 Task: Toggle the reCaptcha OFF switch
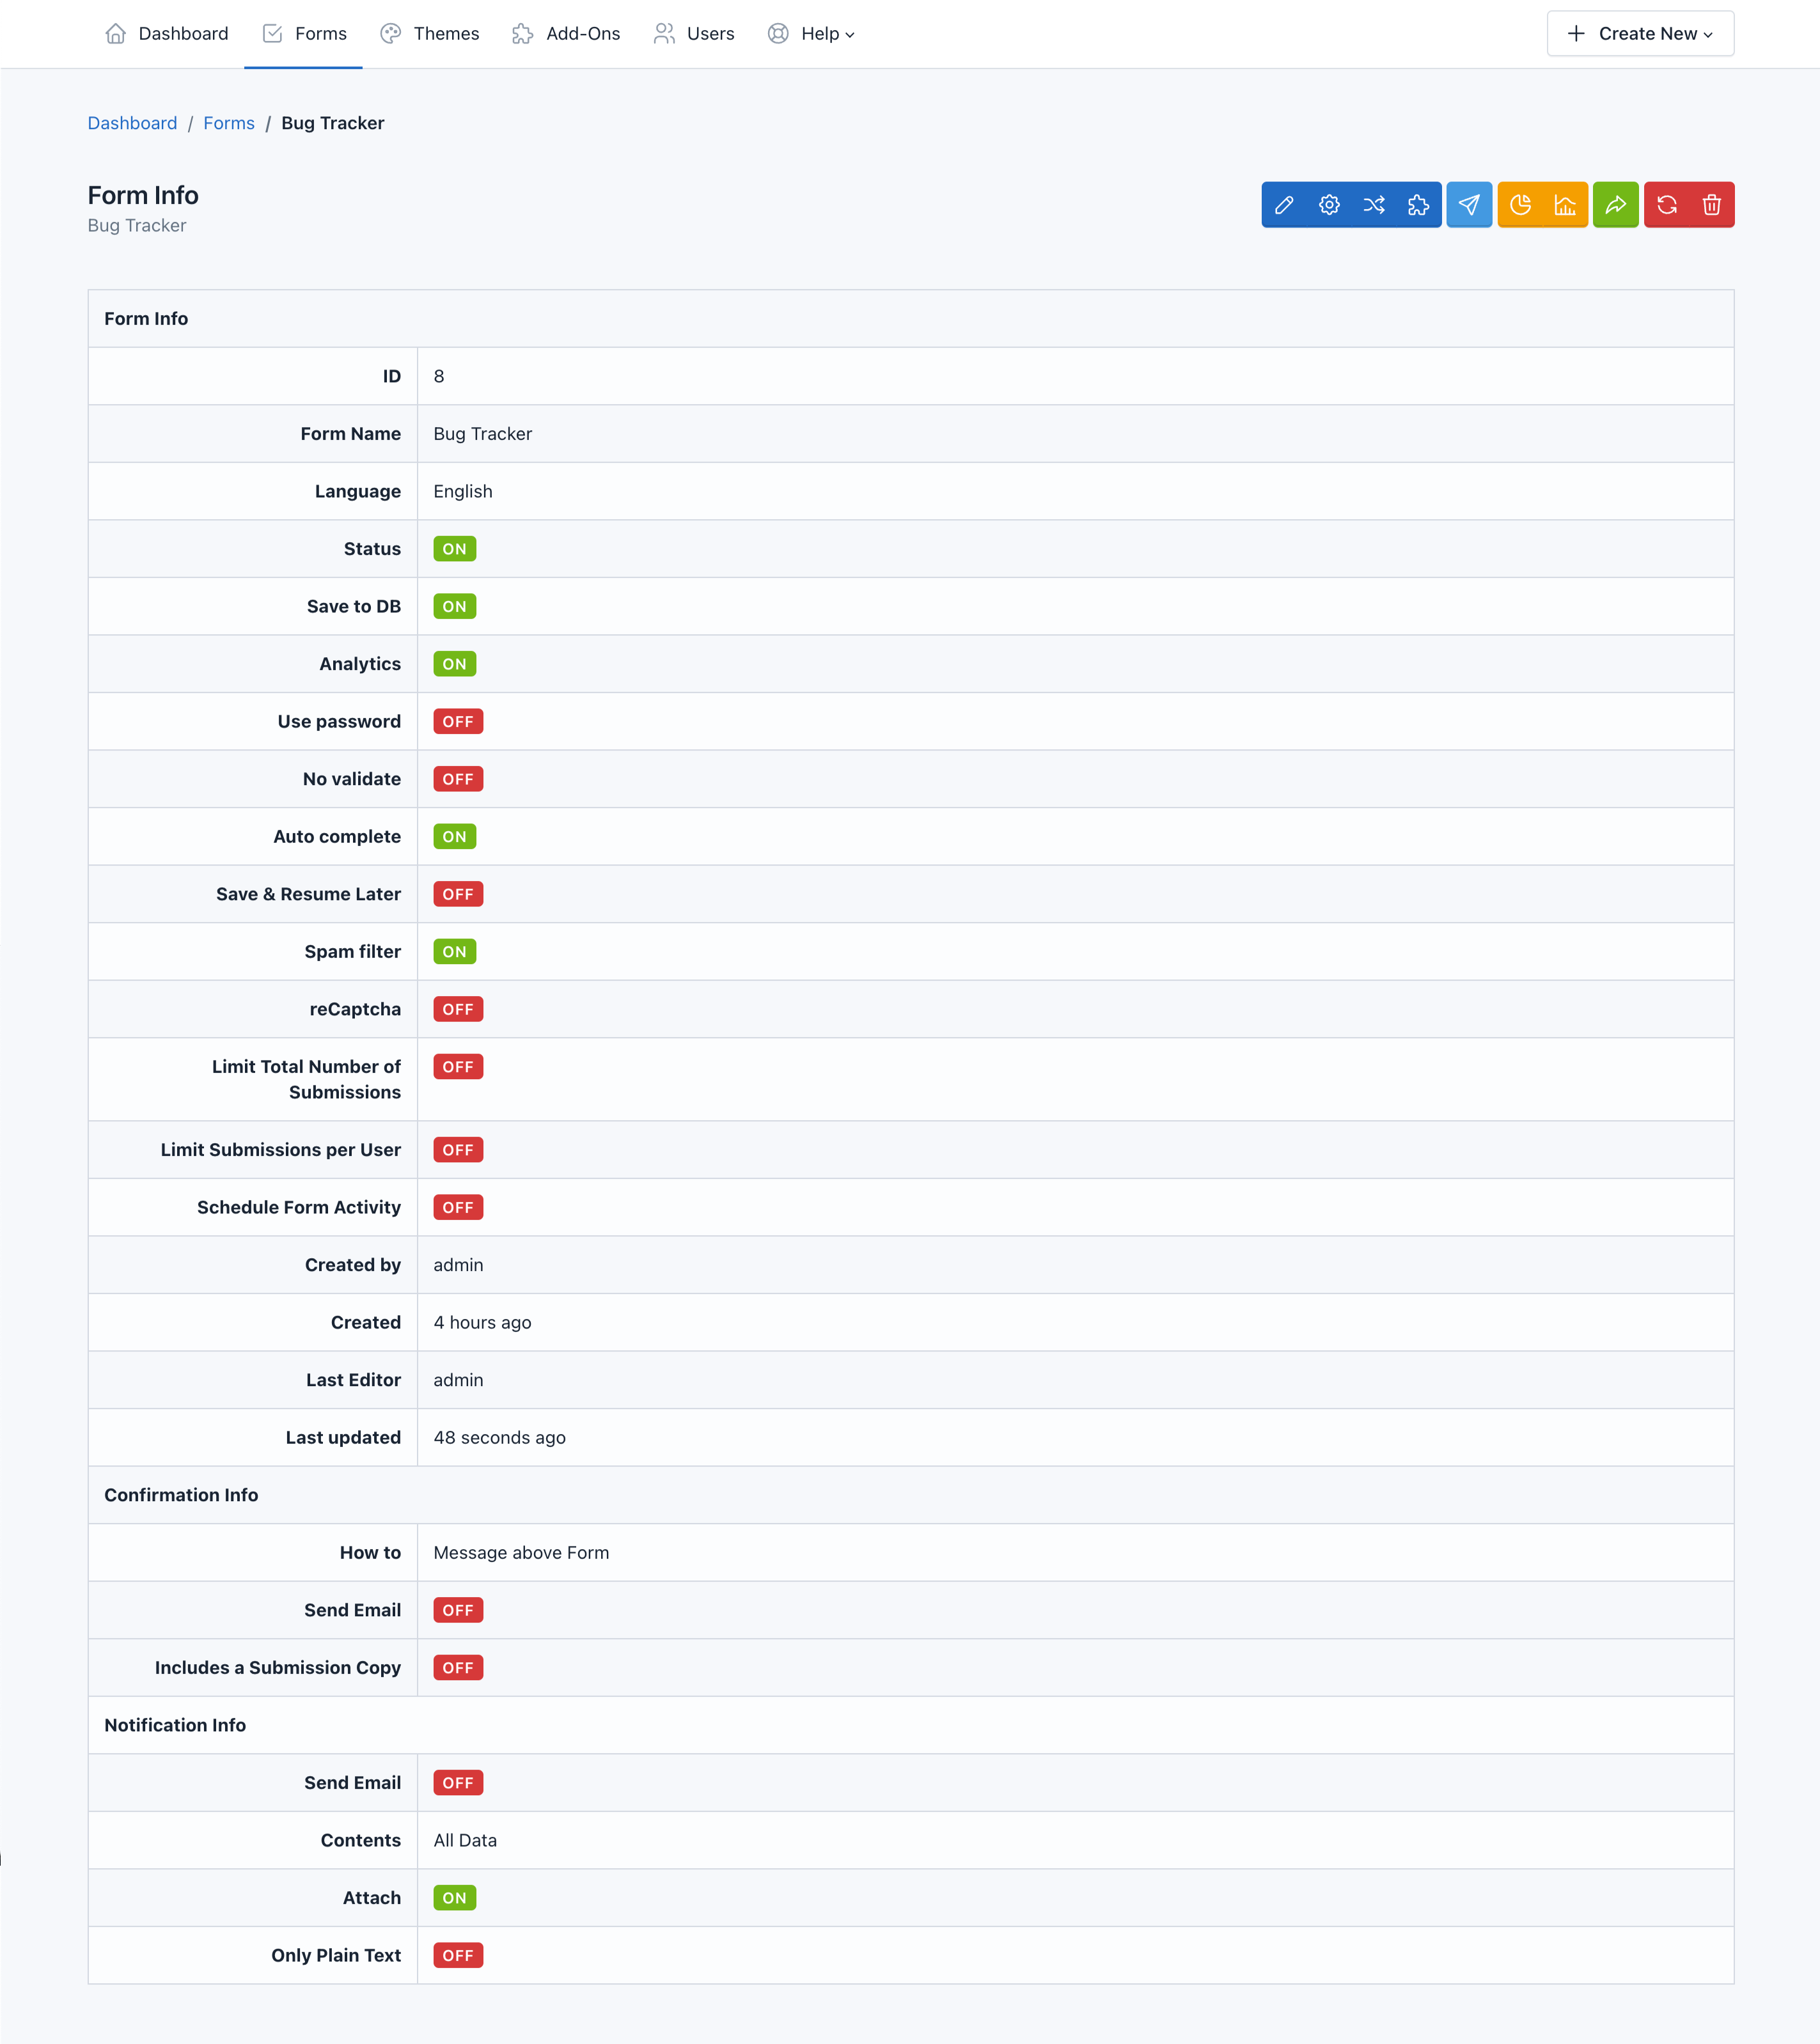(459, 1010)
